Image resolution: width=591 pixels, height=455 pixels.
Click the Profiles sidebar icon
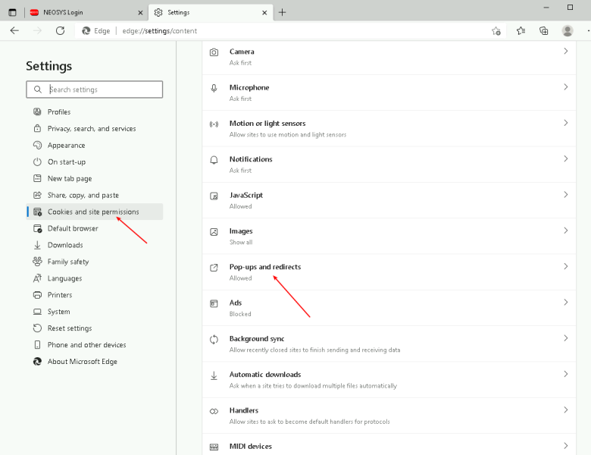37,111
